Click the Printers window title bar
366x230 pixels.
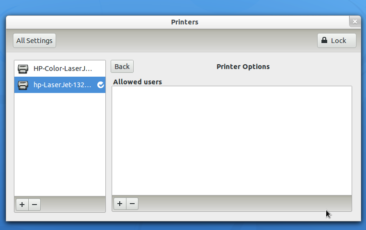tap(184, 22)
